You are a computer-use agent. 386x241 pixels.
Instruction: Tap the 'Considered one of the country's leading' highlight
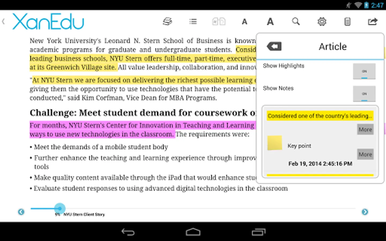tap(320, 116)
